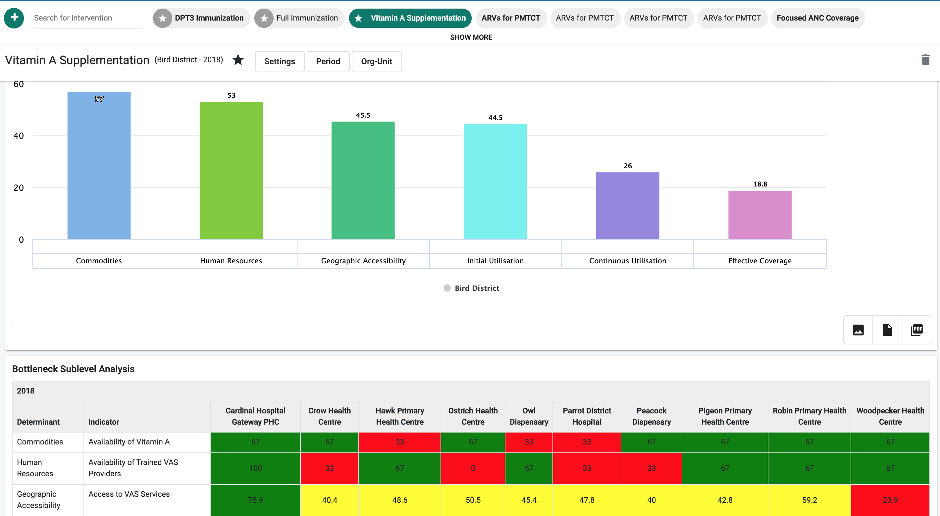Download the chart as an image
Screen dimensions: 940x516
pyautogui.click(x=858, y=330)
